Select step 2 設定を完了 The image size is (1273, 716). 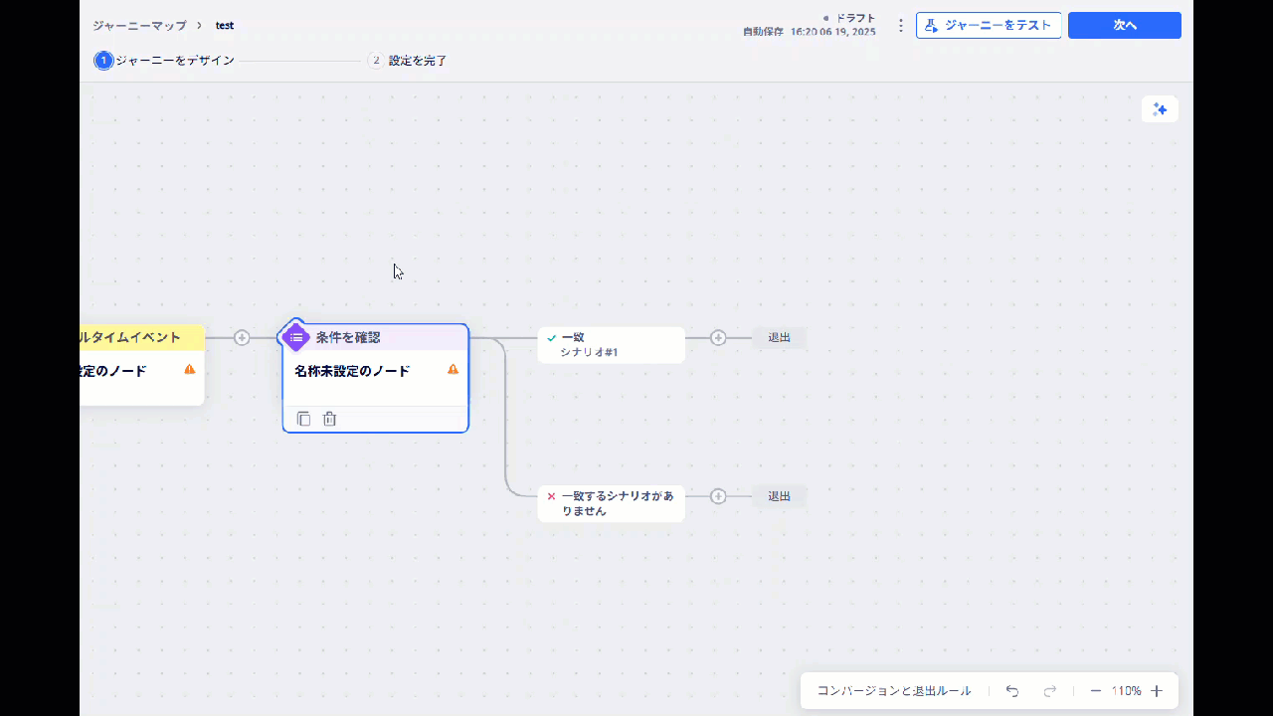pyautogui.click(x=408, y=61)
